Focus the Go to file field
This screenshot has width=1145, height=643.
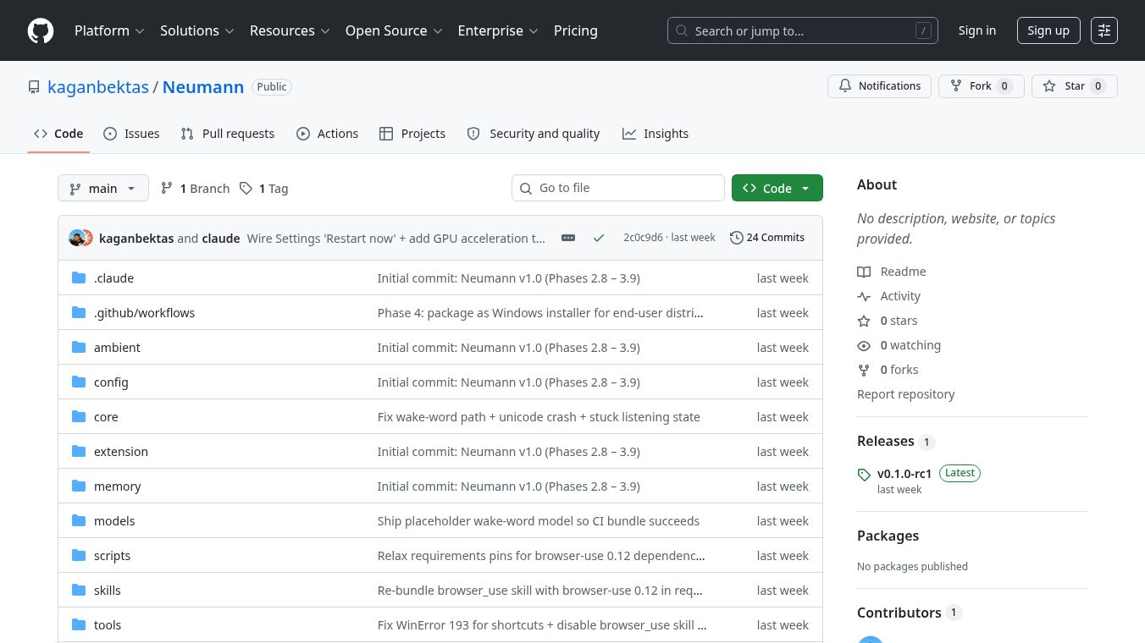618,188
